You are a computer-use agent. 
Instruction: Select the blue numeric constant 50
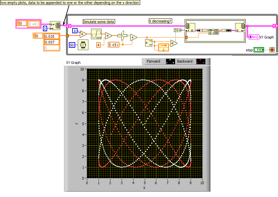pos(72,45)
